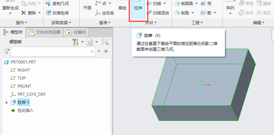Open the tree display options dropdown arrow
Viewport: 274px width, 135px height.
(x=97, y=42)
